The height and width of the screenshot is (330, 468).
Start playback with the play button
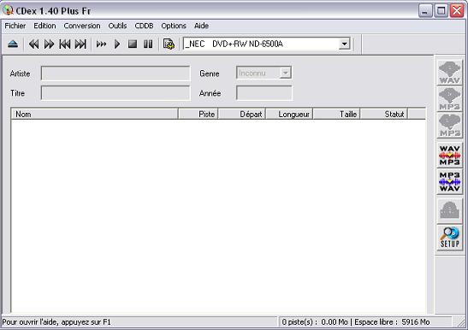point(117,44)
